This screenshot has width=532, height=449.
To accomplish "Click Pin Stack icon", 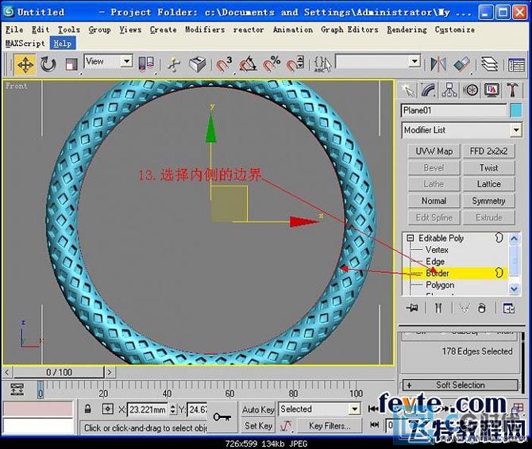I will [412, 308].
